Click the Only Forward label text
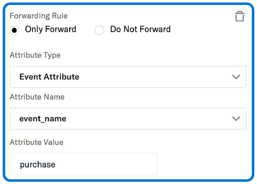This screenshot has width=257, height=184. pyautogui.click(x=50, y=29)
